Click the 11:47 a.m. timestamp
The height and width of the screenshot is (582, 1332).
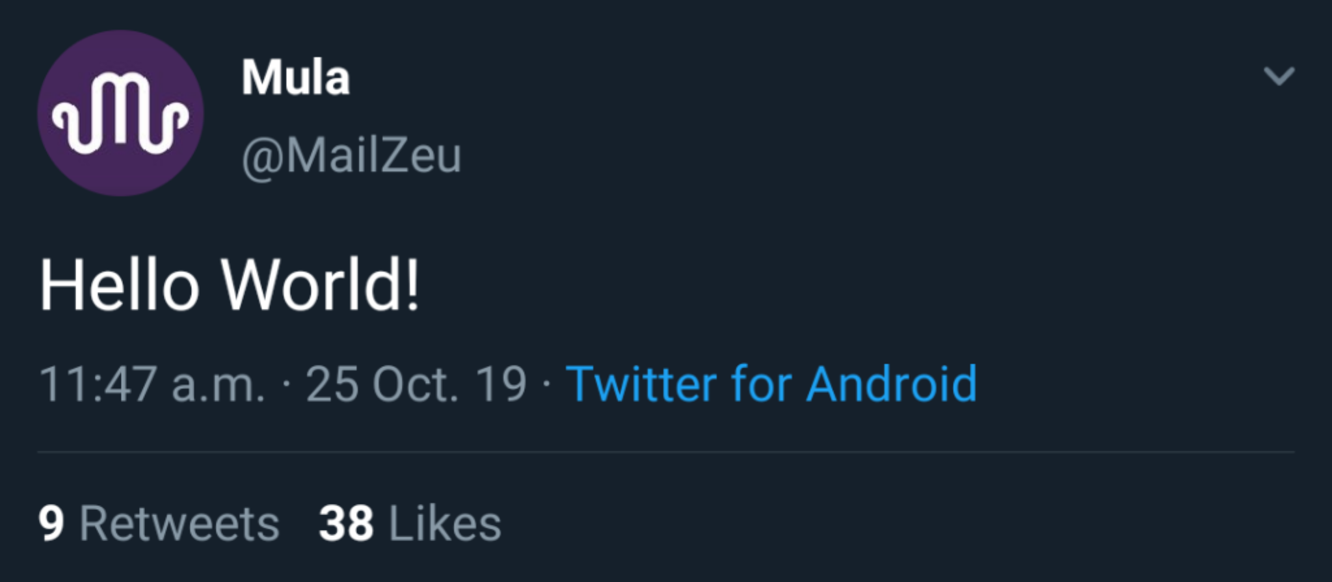click(152, 384)
